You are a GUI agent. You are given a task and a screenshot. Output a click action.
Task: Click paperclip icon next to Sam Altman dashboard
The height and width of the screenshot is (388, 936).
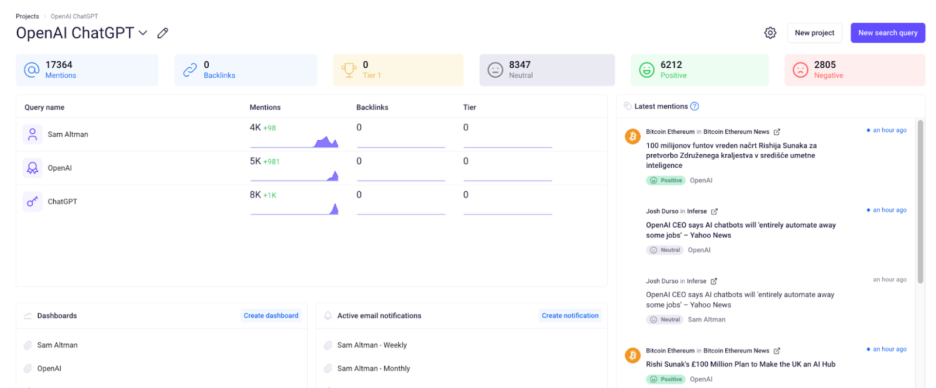(27, 345)
